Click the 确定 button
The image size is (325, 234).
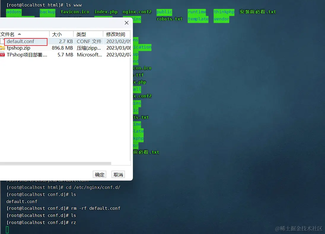pyautogui.click(x=100, y=175)
